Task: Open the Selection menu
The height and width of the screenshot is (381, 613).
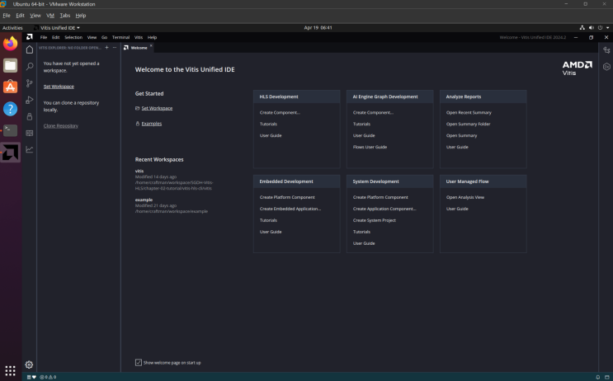Action: 73,37
